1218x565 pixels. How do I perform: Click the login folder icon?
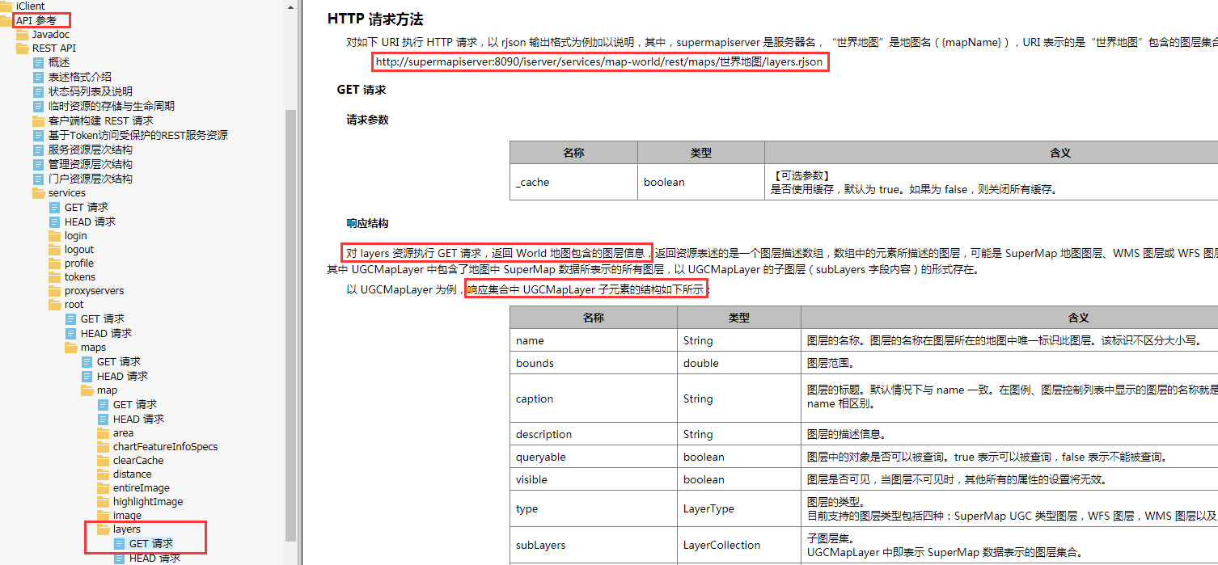pos(54,236)
